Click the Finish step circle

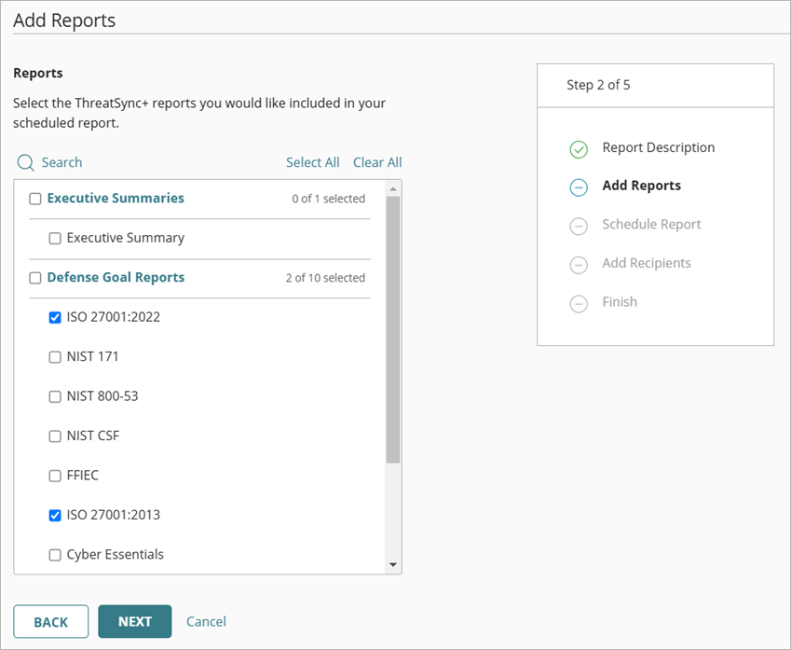click(x=578, y=302)
